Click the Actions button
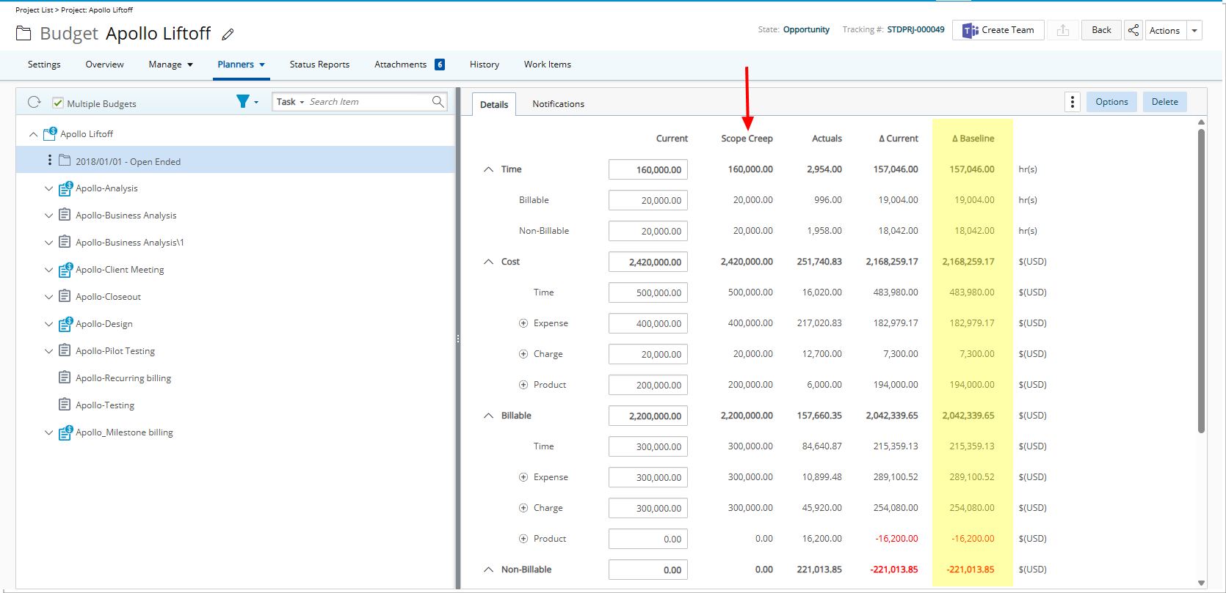This screenshot has height=593, width=1226. 1165,30
